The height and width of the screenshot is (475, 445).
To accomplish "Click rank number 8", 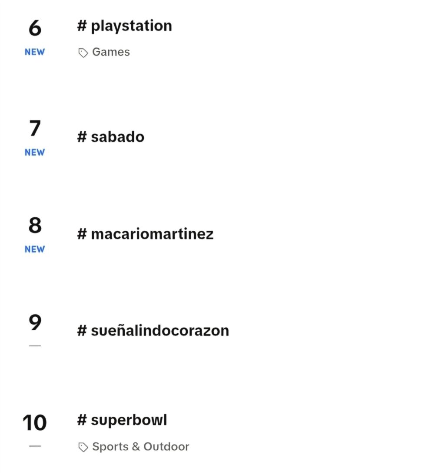I will tap(35, 225).
